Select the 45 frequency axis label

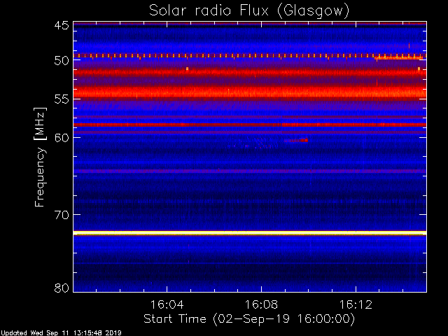coord(62,25)
